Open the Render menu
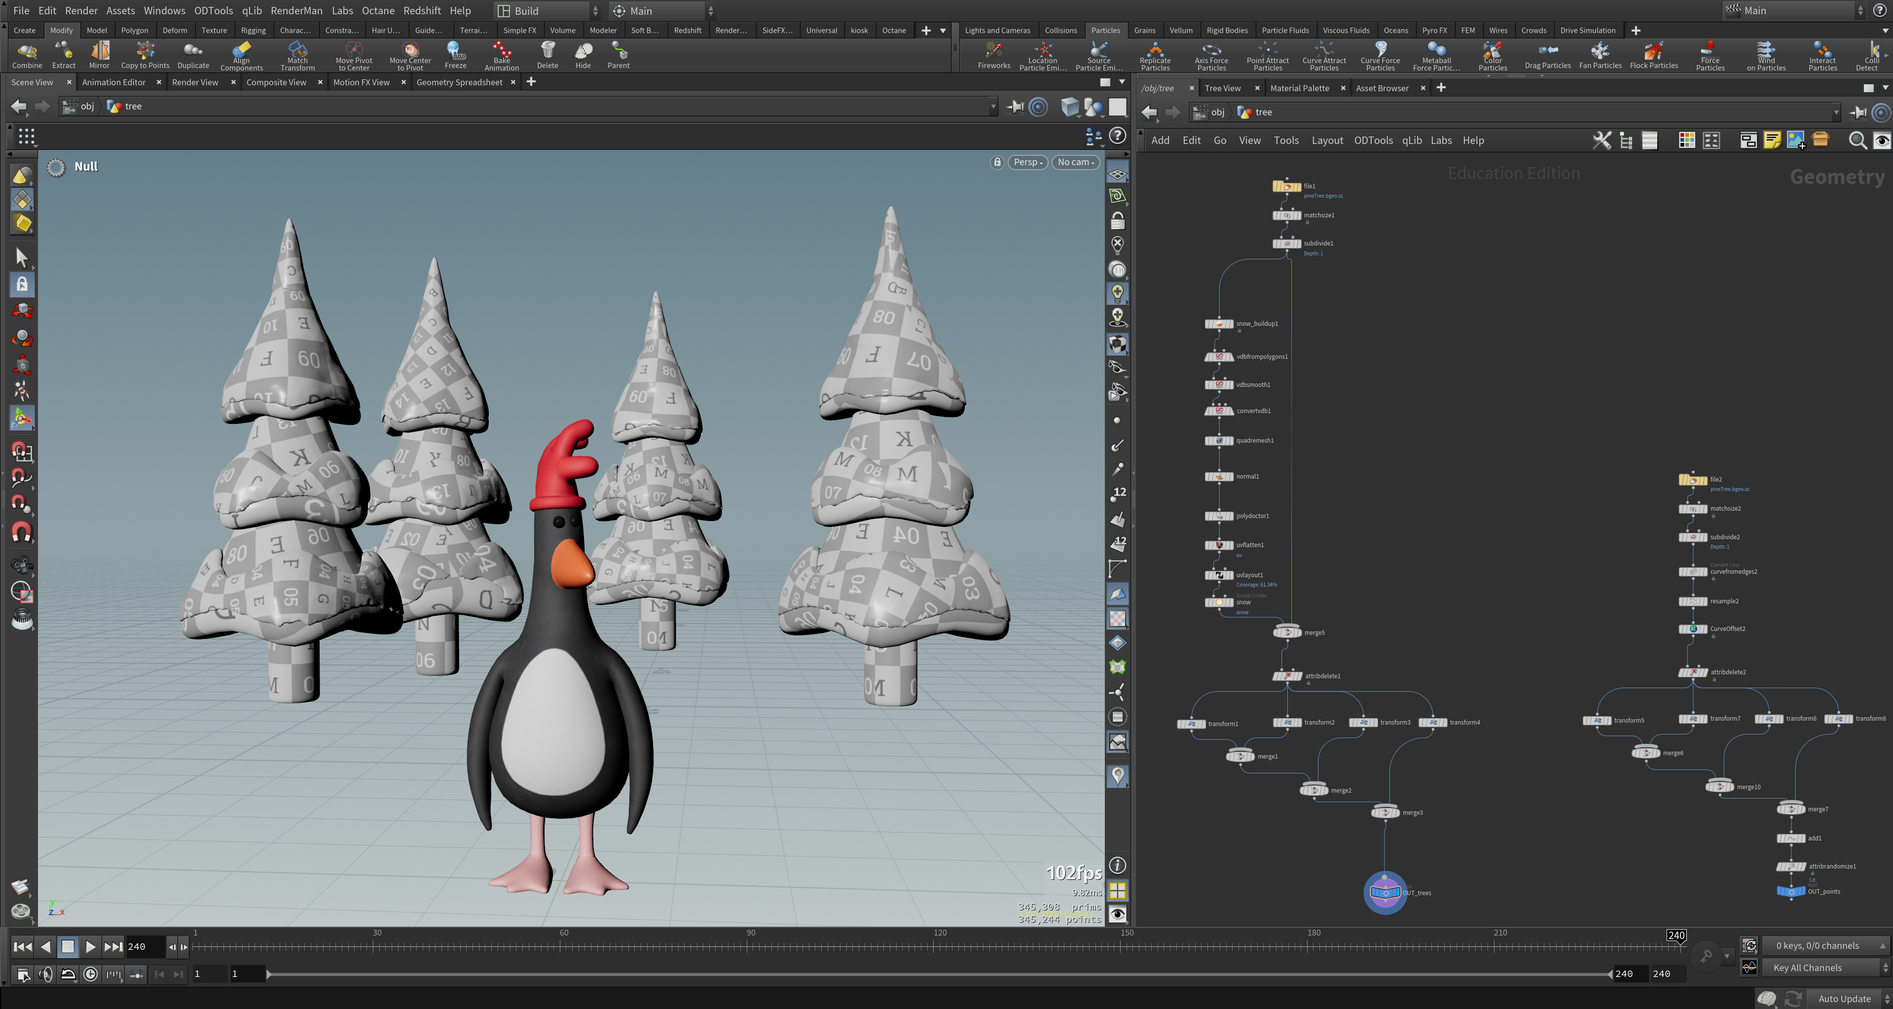Viewport: 1893px width, 1009px height. click(81, 11)
